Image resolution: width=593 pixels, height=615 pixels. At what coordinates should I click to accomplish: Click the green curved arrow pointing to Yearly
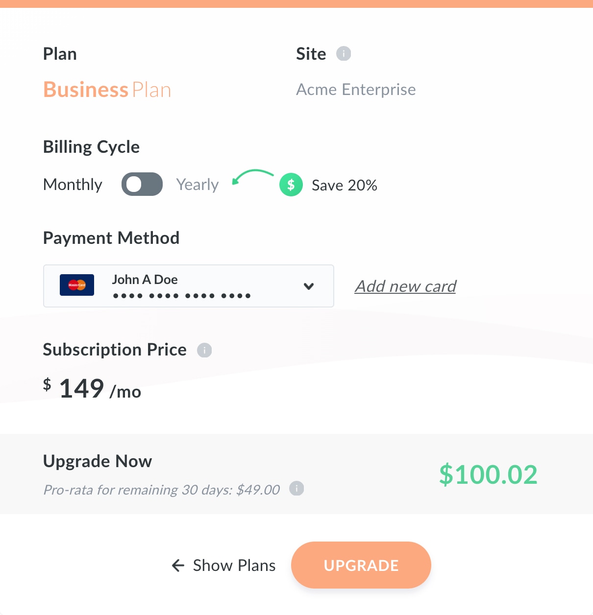tap(252, 177)
